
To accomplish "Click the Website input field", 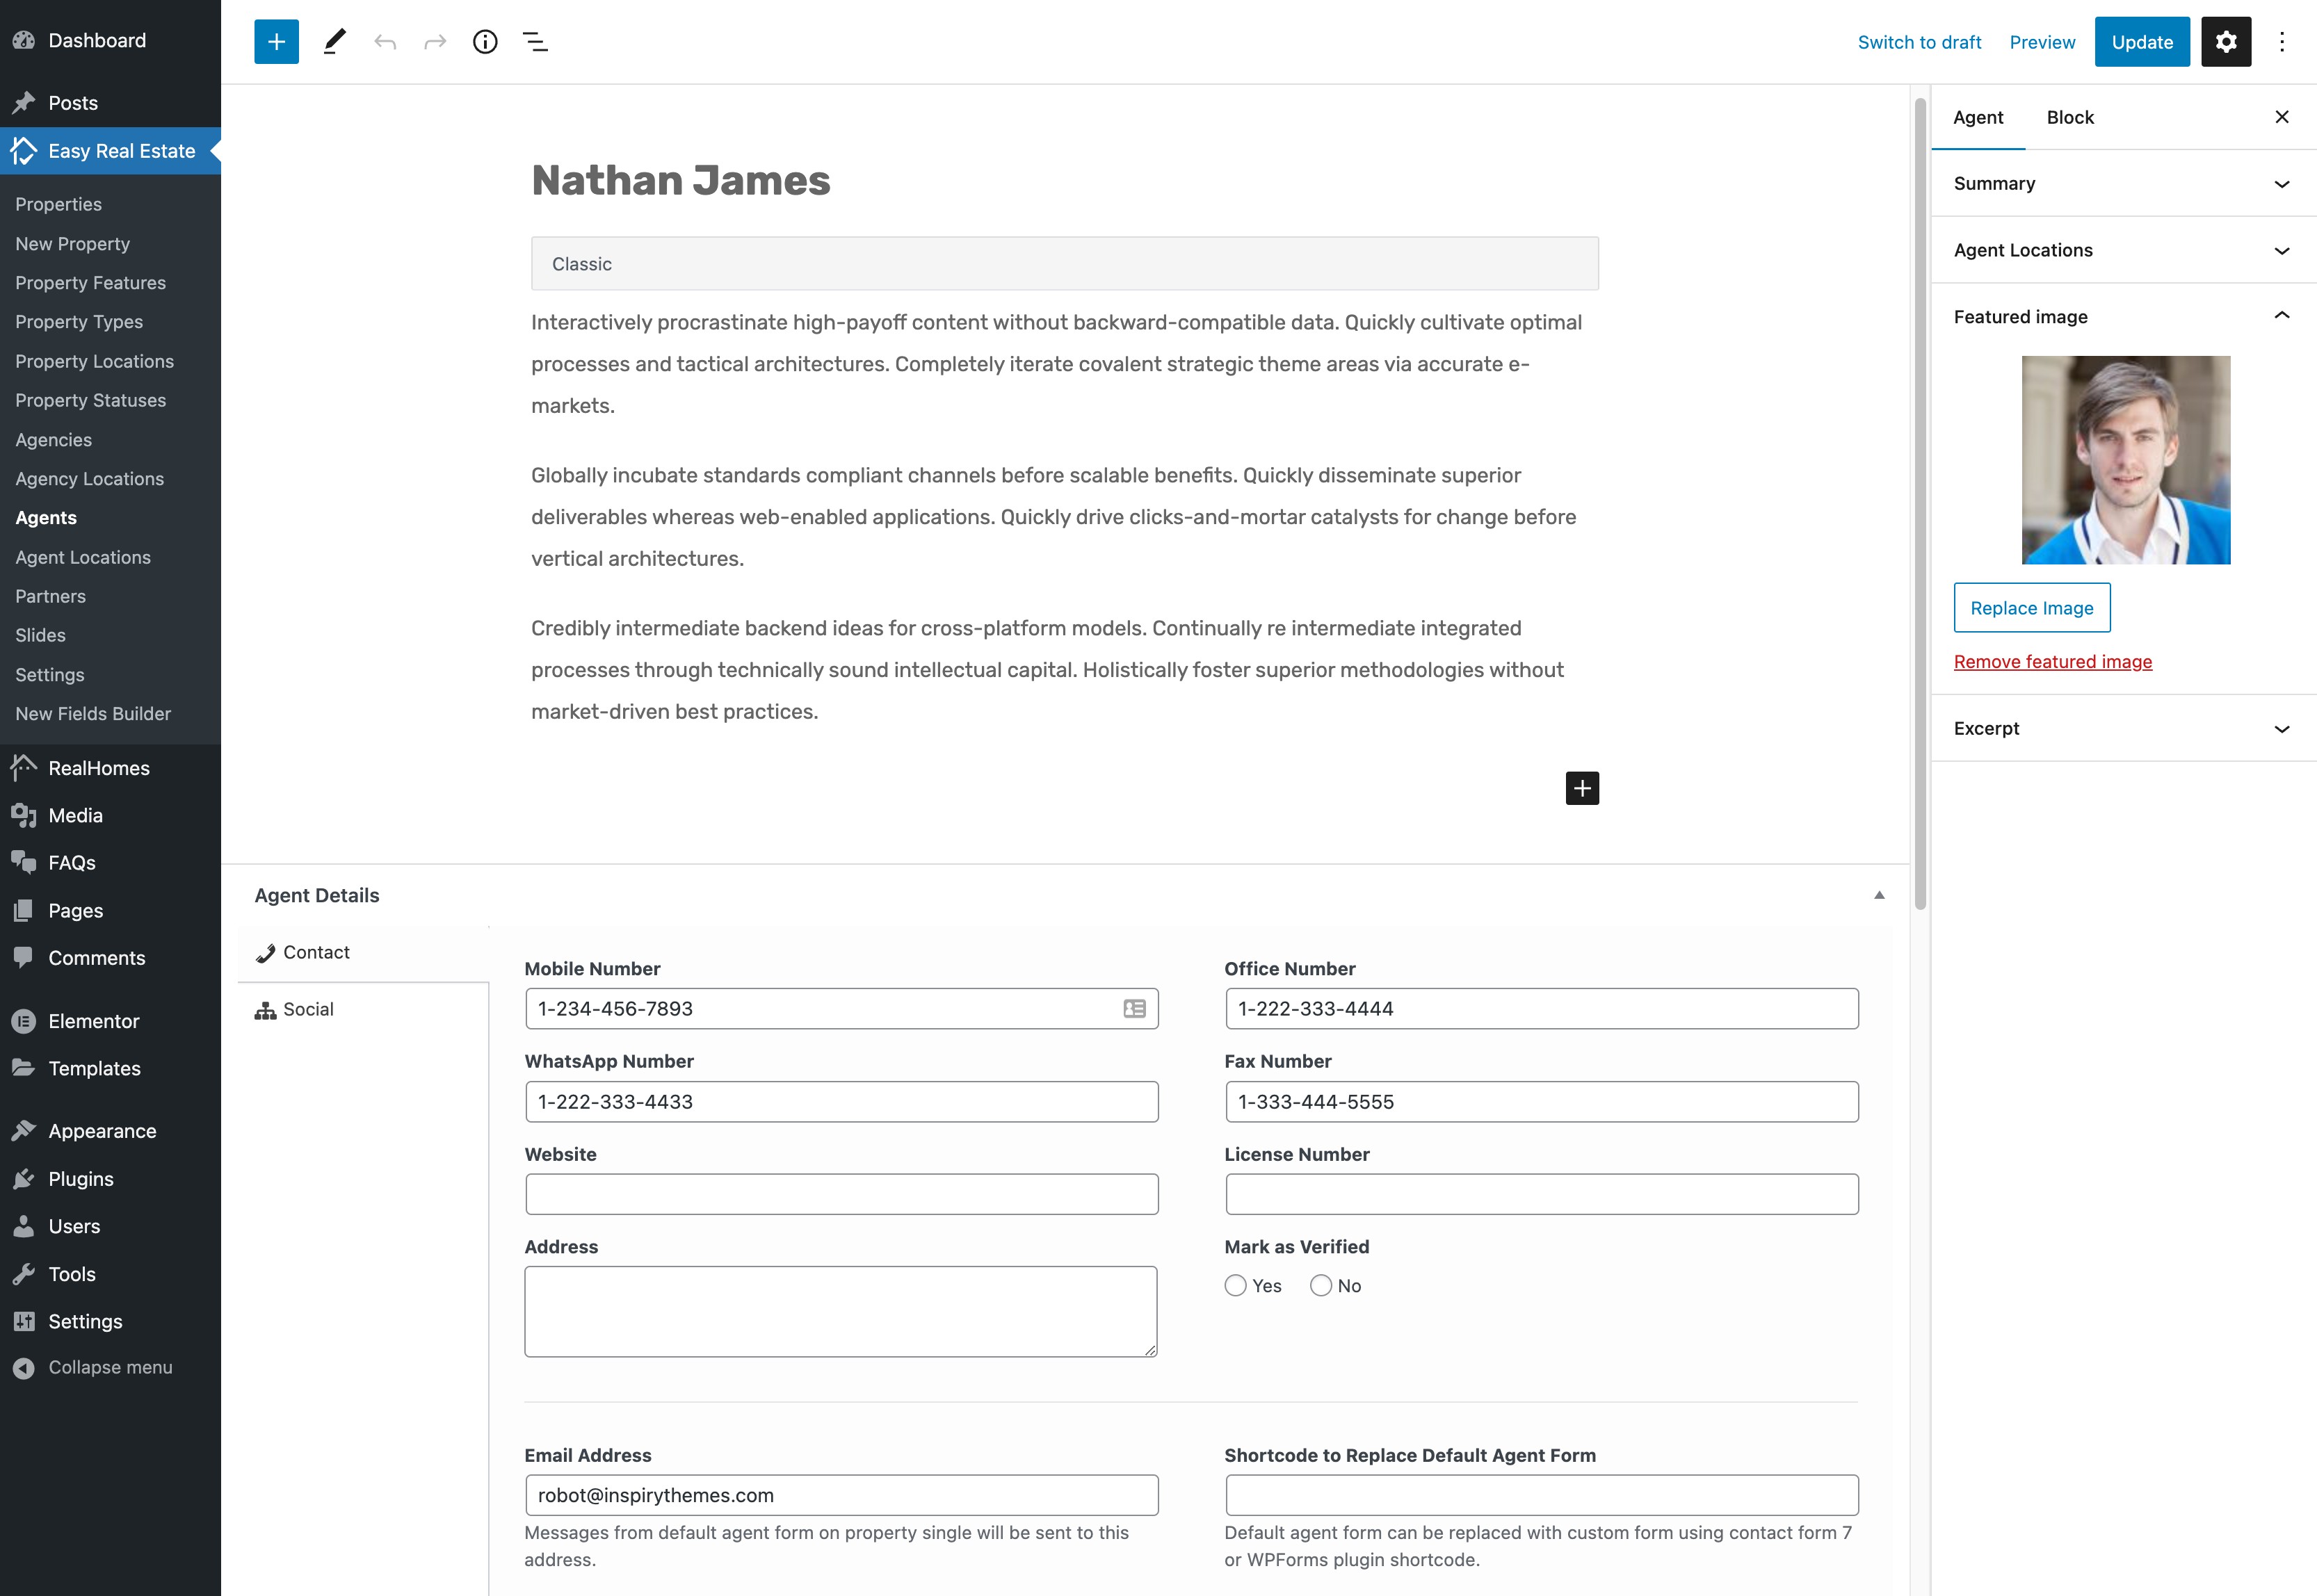I will 841,1194.
